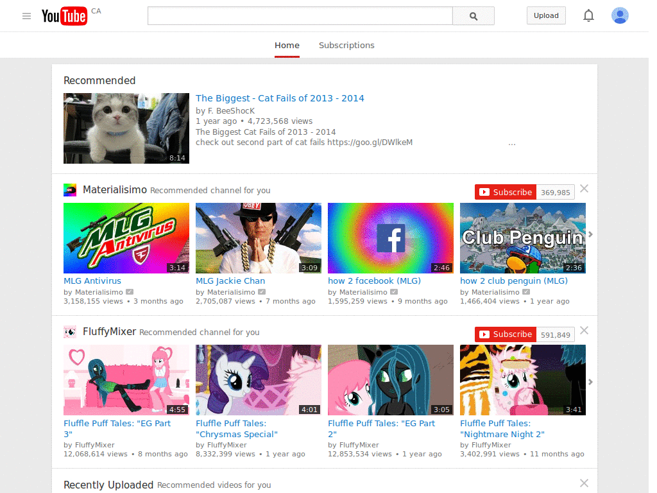Subscribe to the FluffyMixer channel

pyautogui.click(x=506, y=334)
